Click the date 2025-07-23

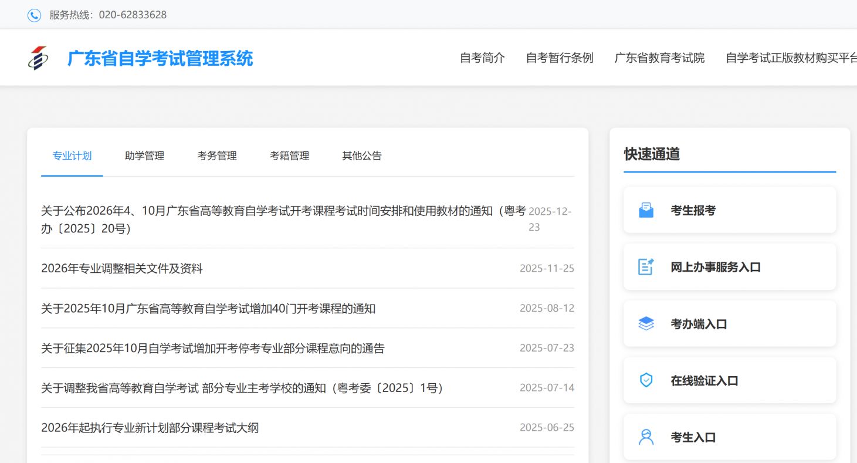(x=547, y=348)
